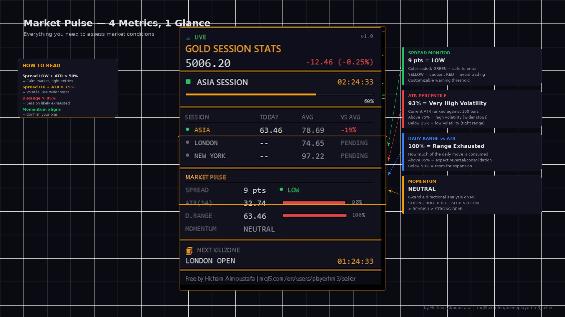Click the Asia session progress bar
The height and width of the screenshot is (317, 565).
(x=280, y=95)
